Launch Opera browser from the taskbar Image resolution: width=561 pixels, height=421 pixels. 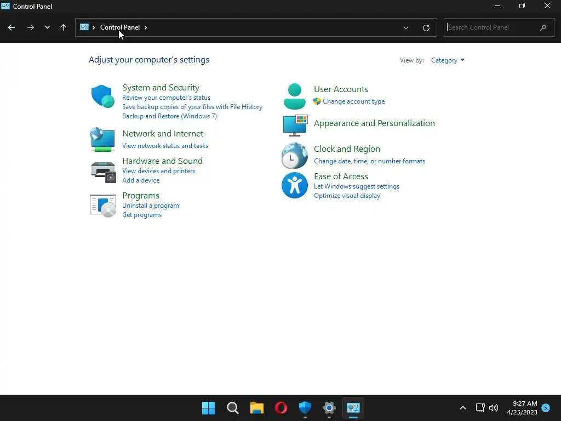281,408
